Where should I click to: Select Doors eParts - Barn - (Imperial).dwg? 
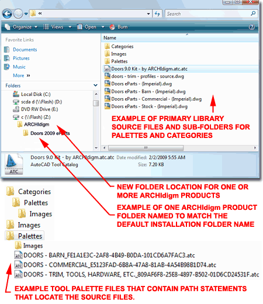click(x=148, y=91)
